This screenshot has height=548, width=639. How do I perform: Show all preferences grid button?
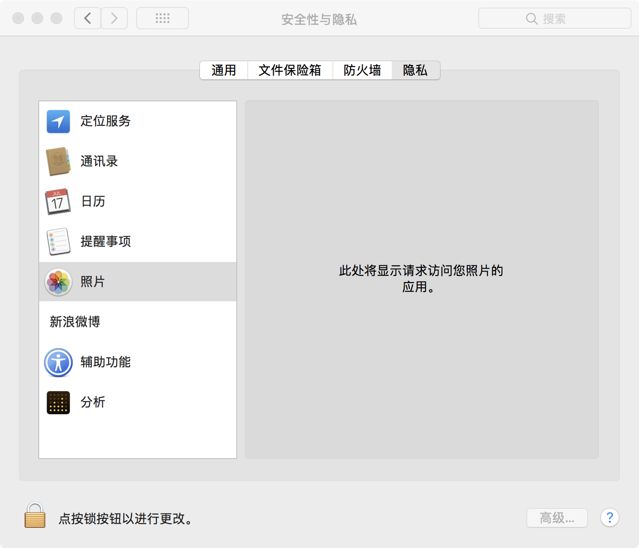tap(163, 19)
